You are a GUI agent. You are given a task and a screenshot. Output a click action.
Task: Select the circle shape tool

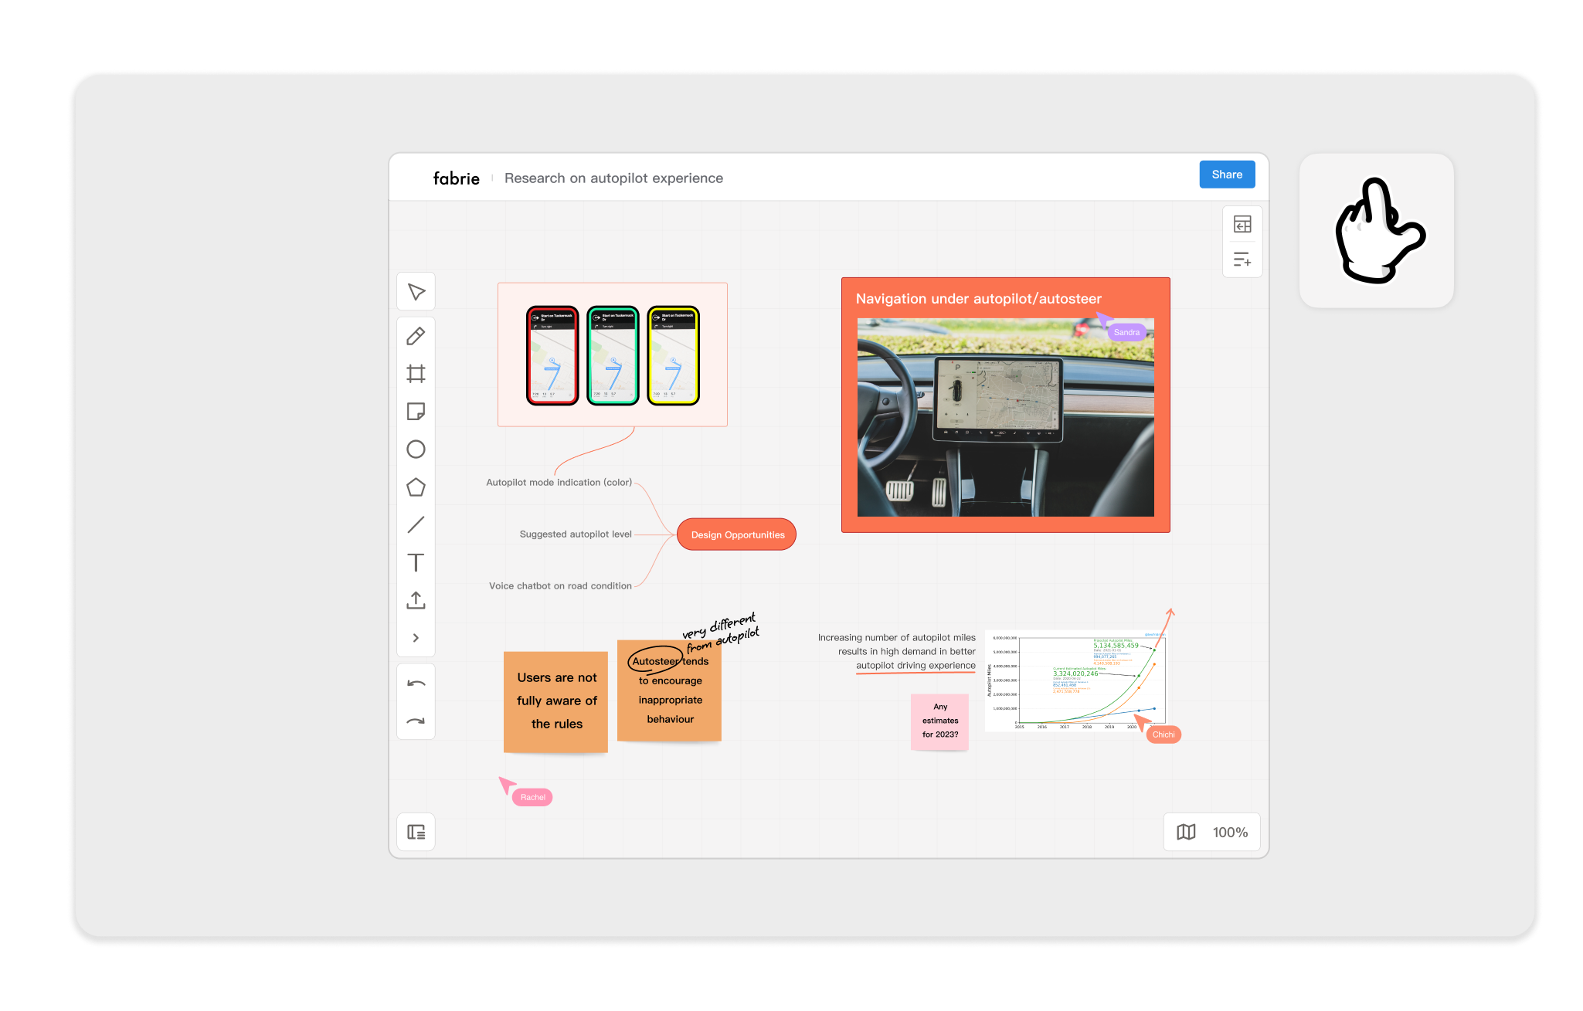[x=416, y=450]
